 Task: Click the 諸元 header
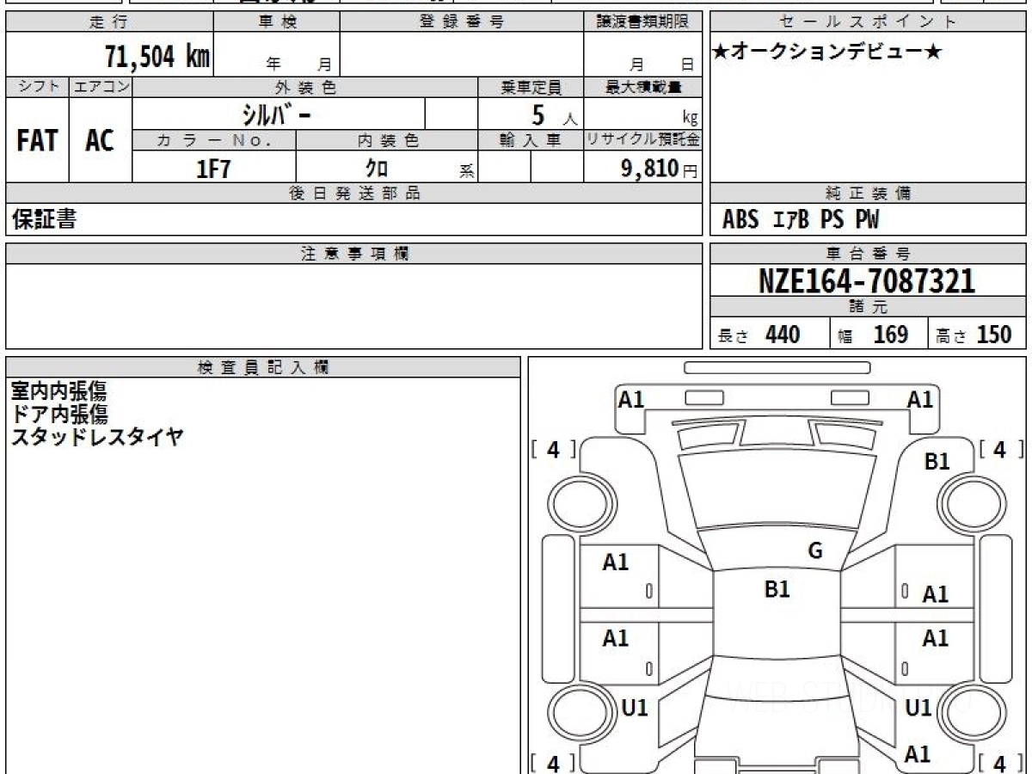coord(869,307)
